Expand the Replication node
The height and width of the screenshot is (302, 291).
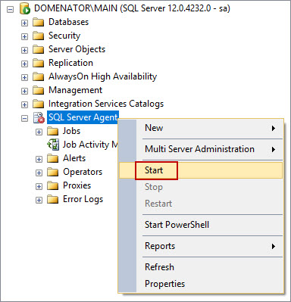click(24, 64)
